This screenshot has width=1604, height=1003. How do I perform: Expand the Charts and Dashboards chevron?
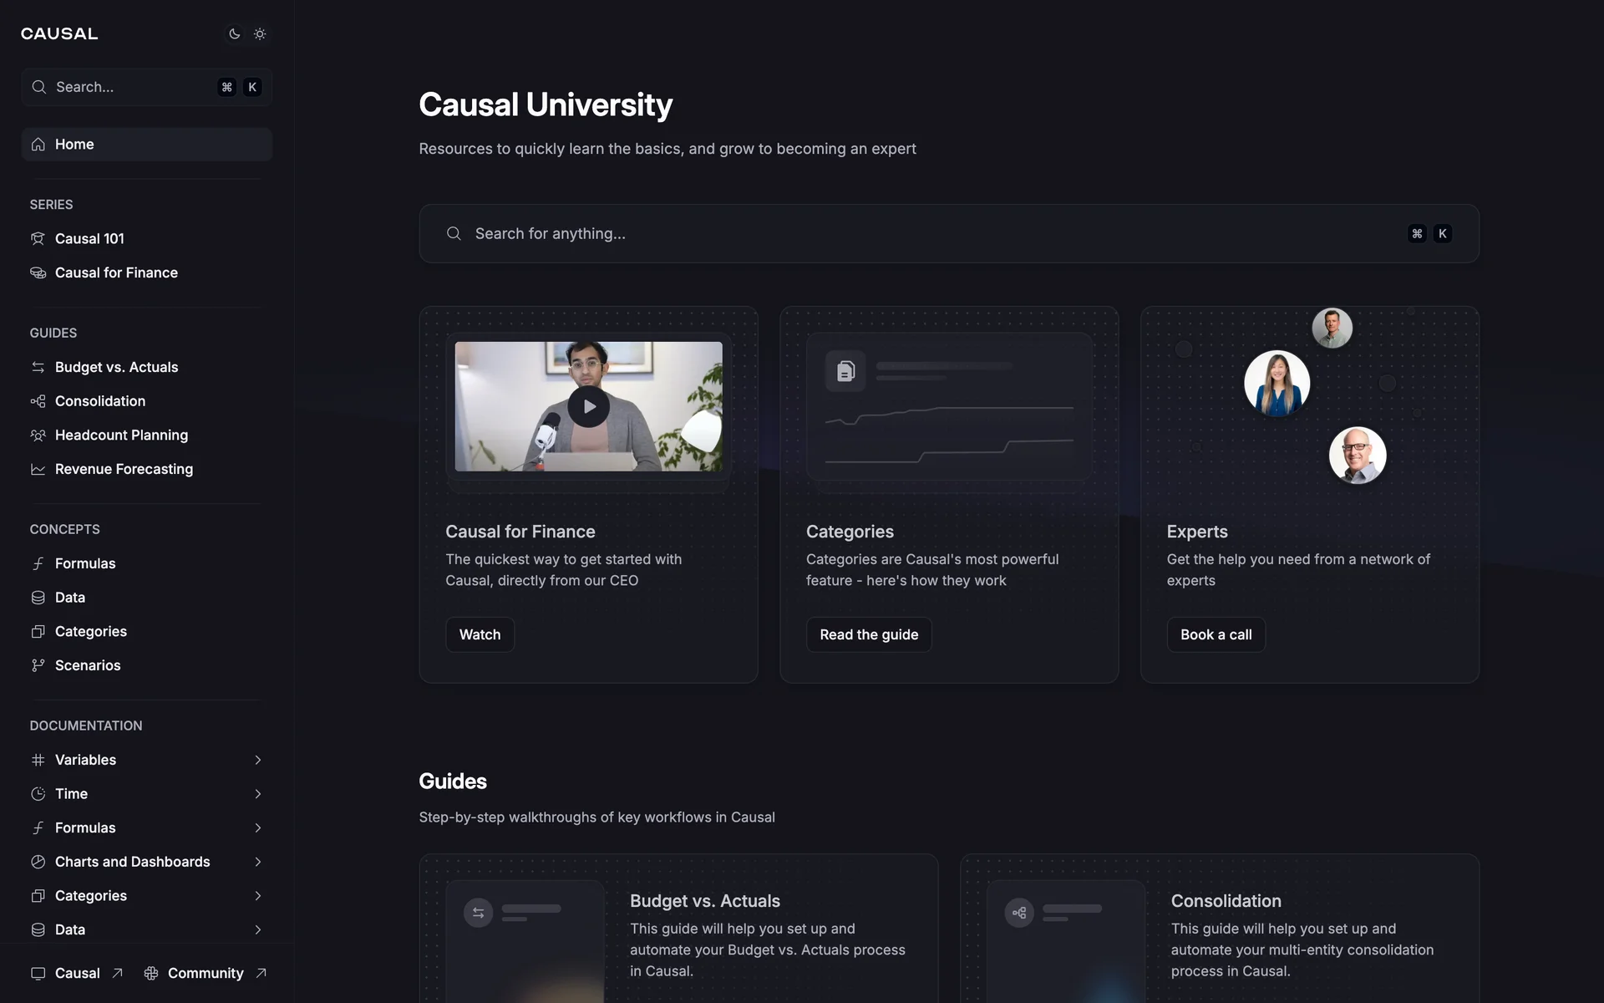tap(257, 862)
